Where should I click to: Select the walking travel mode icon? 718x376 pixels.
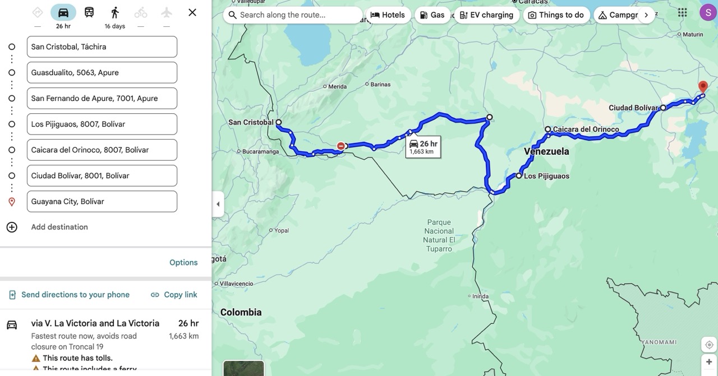[x=115, y=12]
